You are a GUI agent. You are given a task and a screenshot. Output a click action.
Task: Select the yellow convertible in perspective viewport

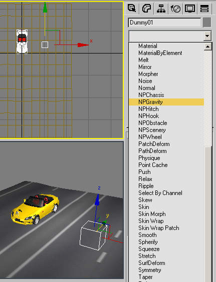click(35, 209)
